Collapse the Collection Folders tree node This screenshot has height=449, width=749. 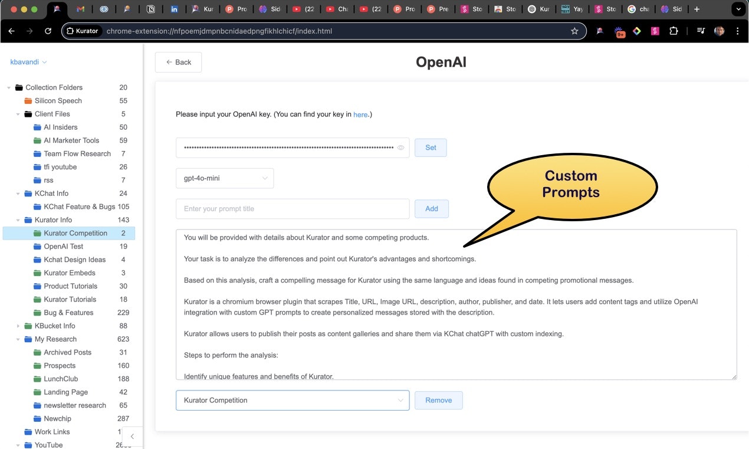[9, 88]
